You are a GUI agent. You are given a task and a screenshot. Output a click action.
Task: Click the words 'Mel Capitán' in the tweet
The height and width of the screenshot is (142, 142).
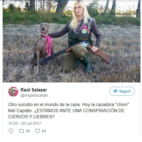(x=20, y=111)
